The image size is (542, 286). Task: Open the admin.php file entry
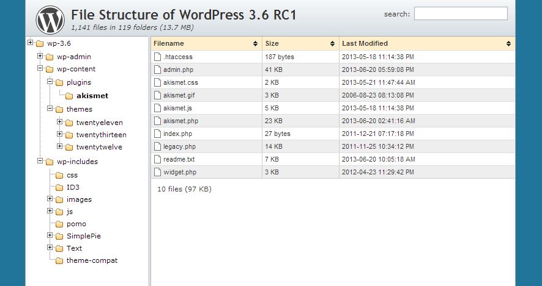(179, 70)
